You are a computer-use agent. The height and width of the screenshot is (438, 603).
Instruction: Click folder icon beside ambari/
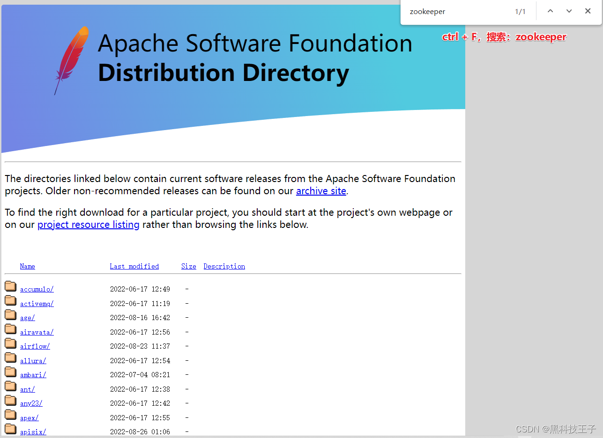pyautogui.click(x=11, y=372)
